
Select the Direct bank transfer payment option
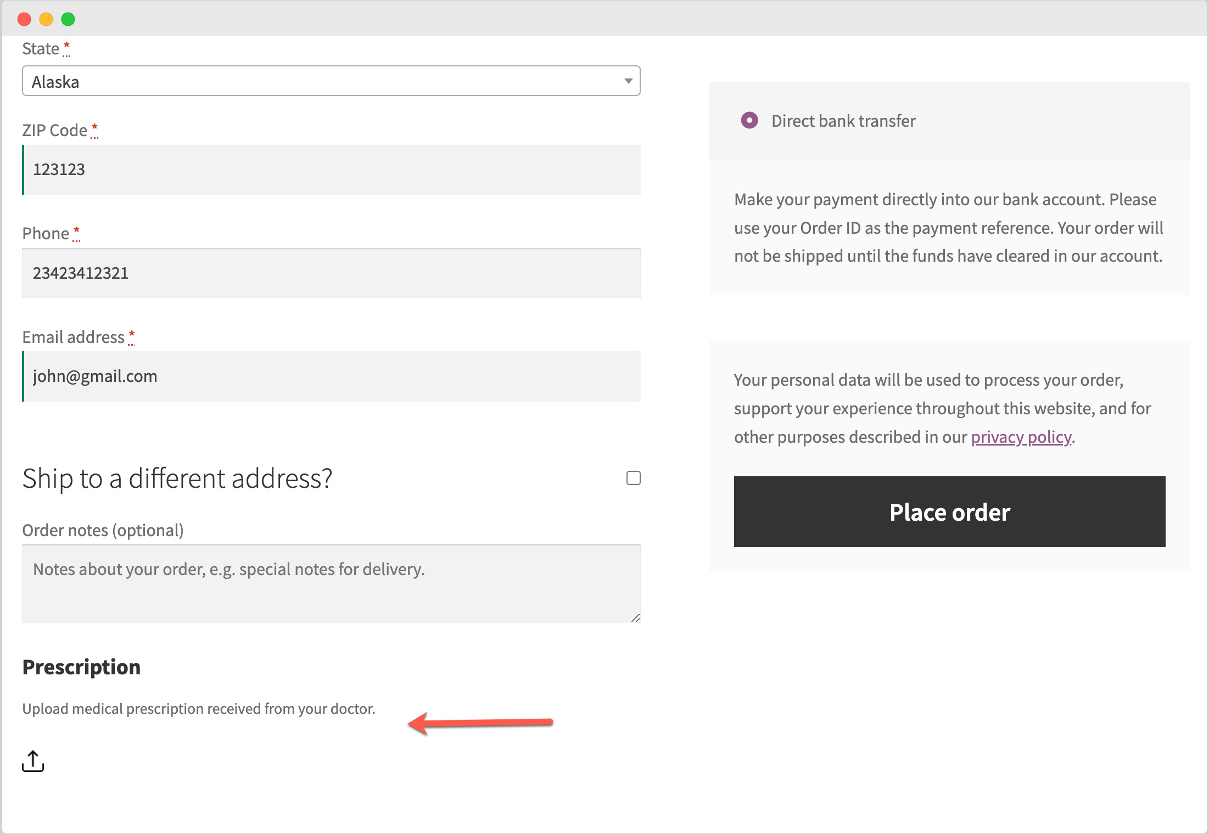tap(750, 121)
